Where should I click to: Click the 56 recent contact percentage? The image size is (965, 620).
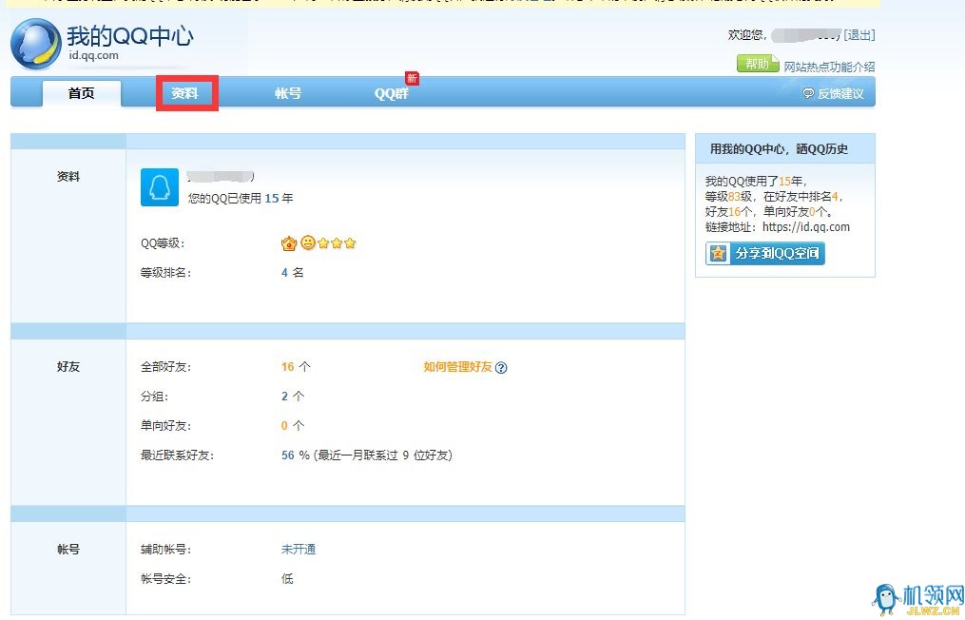click(287, 455)
